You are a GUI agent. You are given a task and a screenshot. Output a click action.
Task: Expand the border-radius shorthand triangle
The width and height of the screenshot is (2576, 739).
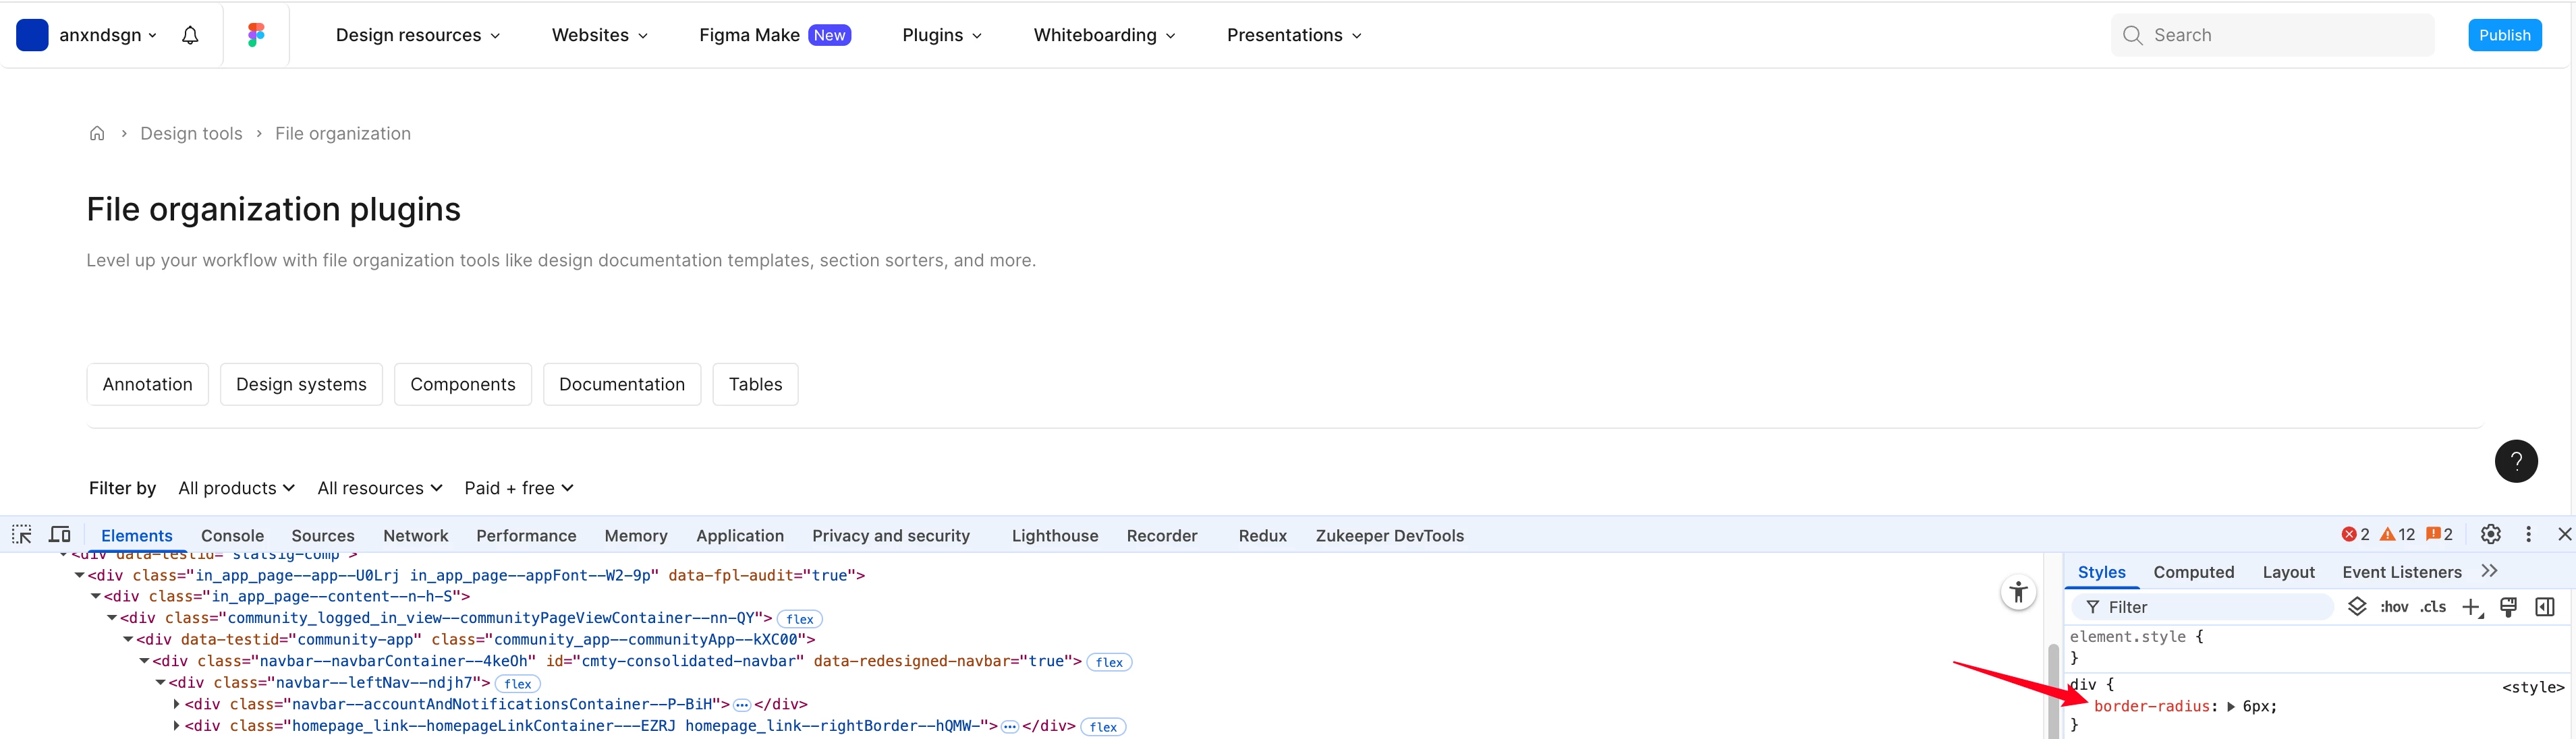[x=2230, y=707]
